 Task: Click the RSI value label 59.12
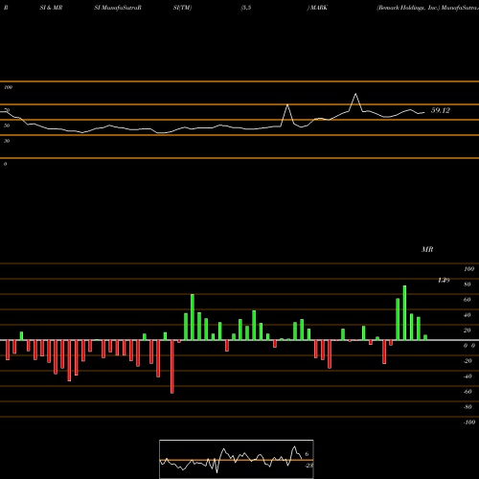click(441, 110)
